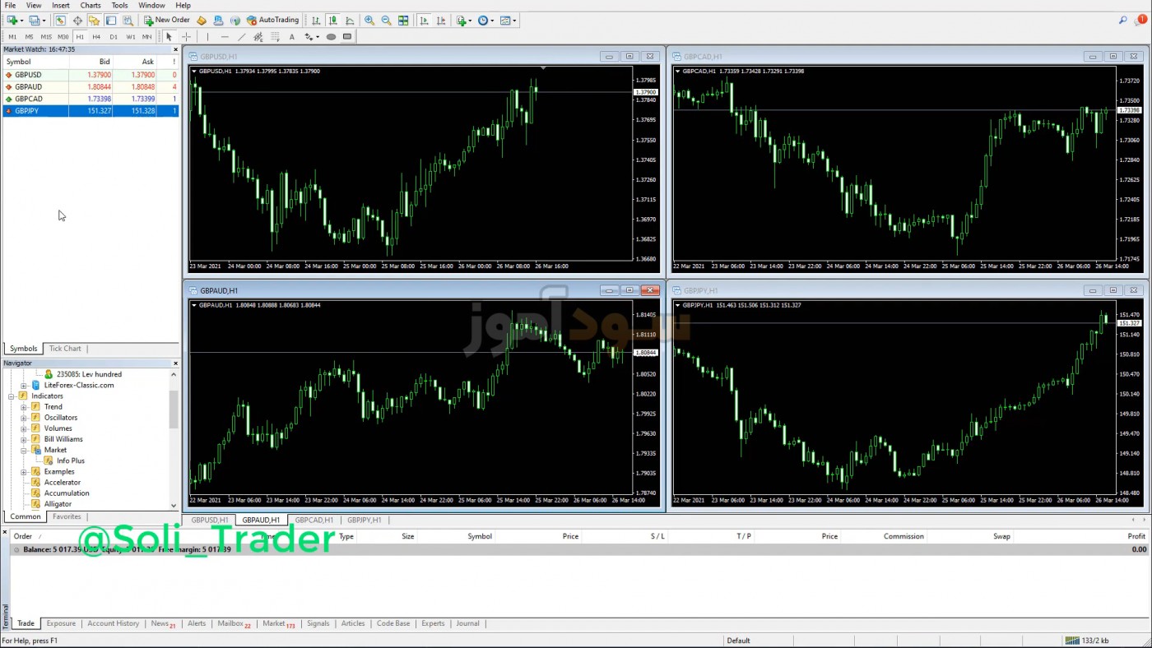Toggle the Data Window icon

click(77, 20)
